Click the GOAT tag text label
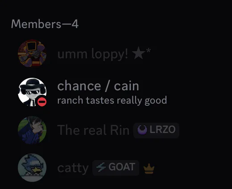The image size is (232, 189). point(122,167)
